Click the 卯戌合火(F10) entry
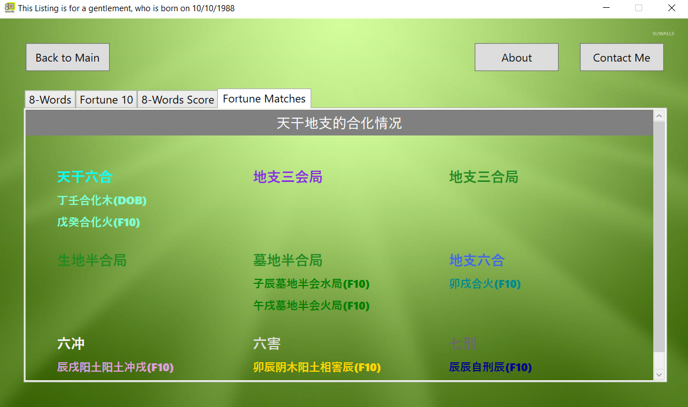 tap(485, 284)
